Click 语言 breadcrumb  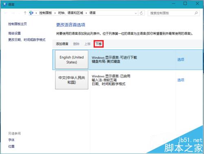pos(93,13)
